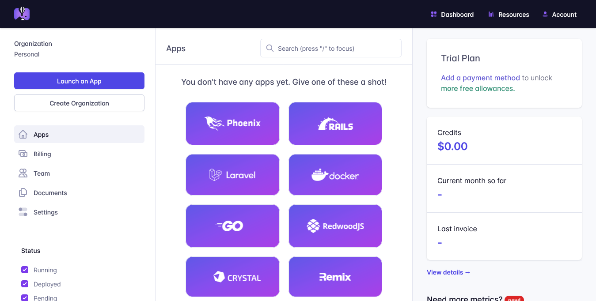
Task: Open Settings in the sidebar
Action: [79, 212]
